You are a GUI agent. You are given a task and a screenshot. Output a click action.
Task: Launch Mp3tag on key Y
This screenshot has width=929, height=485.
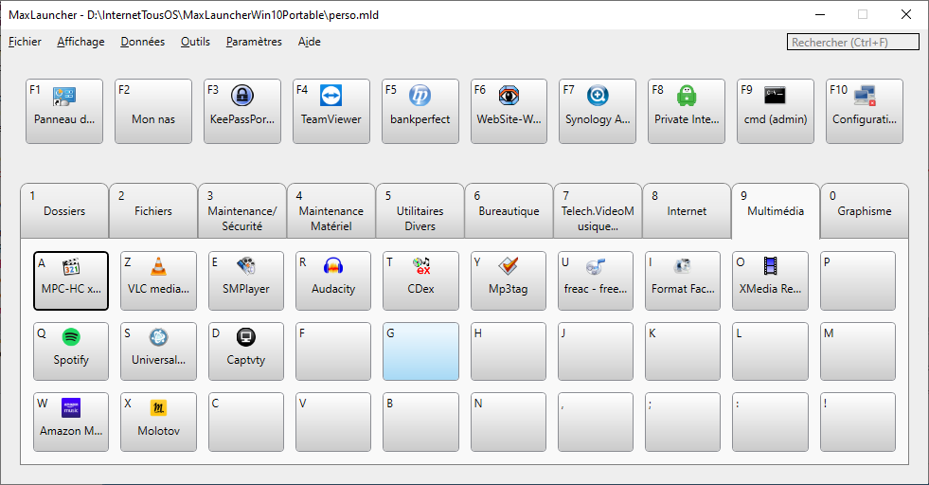pos(509,280)
